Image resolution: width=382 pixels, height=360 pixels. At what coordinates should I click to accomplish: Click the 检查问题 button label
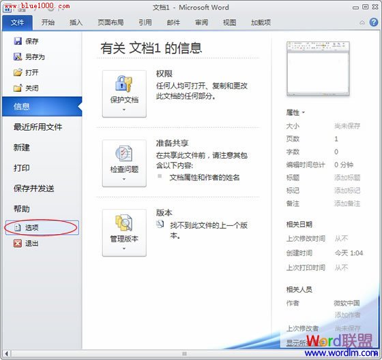click(124, 169)
